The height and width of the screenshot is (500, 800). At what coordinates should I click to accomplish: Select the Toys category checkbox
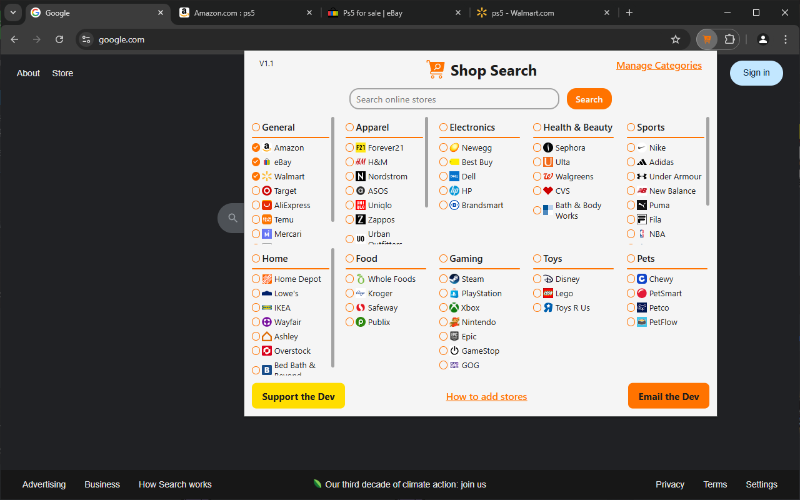(x=537, y=259)
